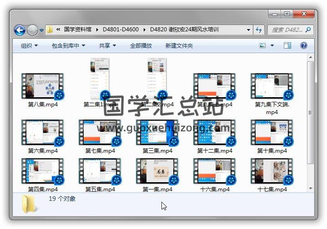Viewport: 327px width, 229px height.
Task: Select 国学资料馆 in the address path
Action: [x=78, y=30]
